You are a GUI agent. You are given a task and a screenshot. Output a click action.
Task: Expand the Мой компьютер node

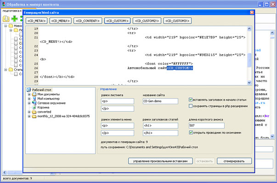[29, 99]
